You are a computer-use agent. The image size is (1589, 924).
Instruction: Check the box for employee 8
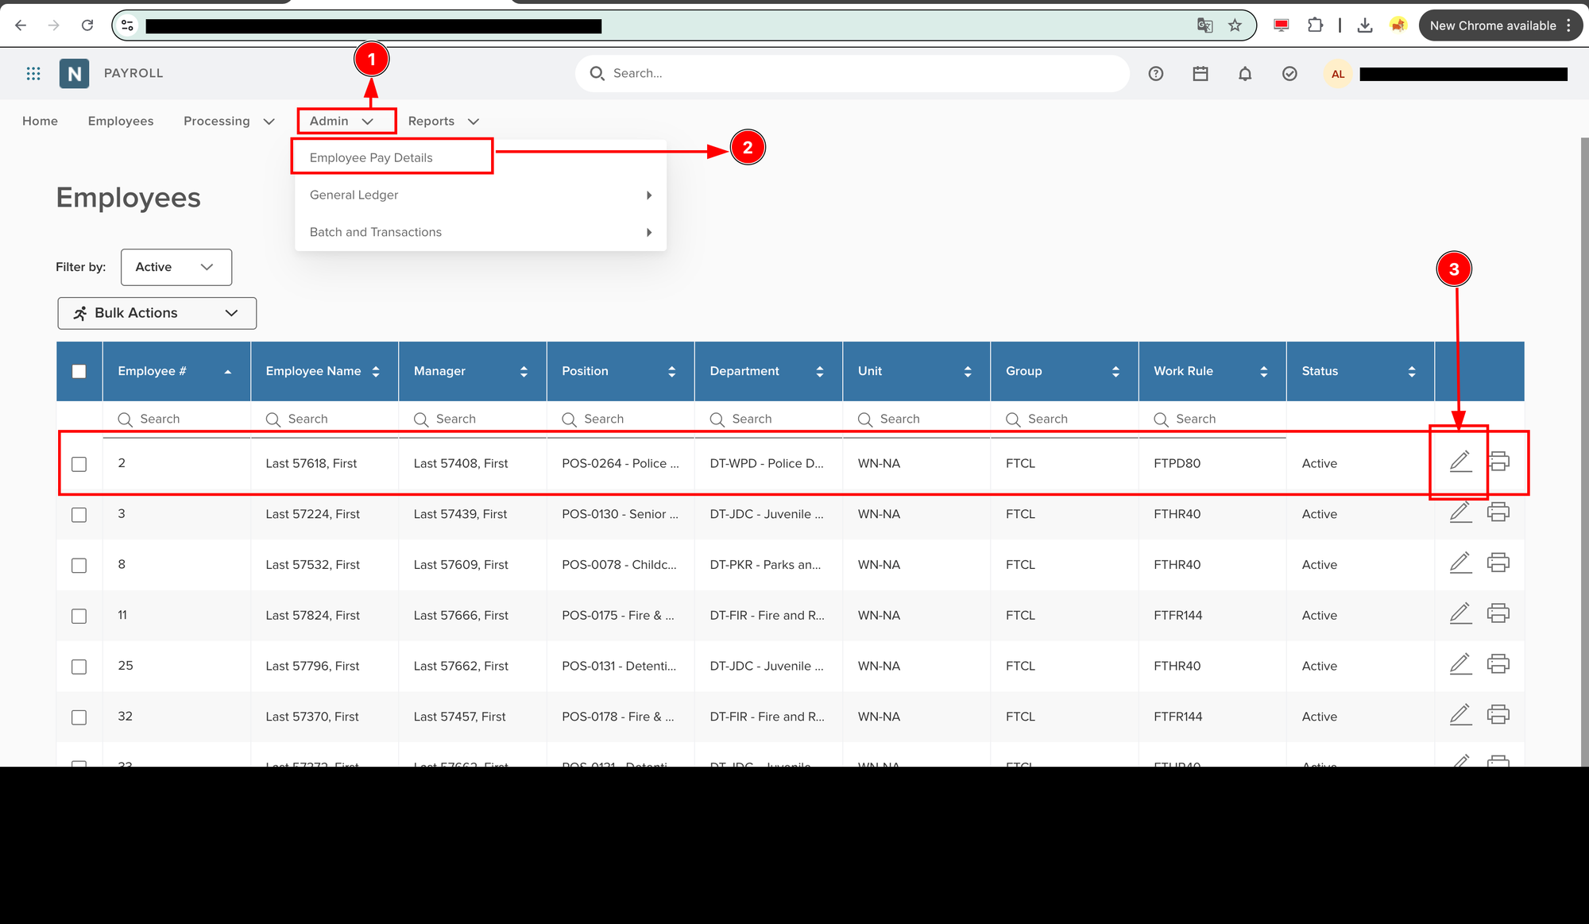click(79, 566)
